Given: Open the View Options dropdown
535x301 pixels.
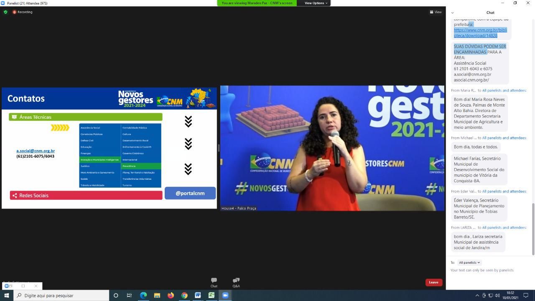Looking at the screenshot, I should (x=316, y=3).
